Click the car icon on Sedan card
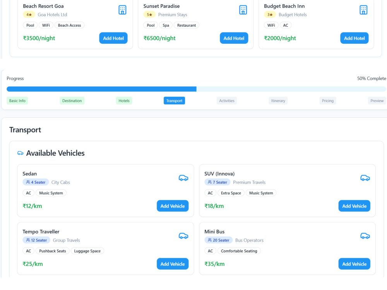This screenshot has width=387, height=290. [183, 178]
